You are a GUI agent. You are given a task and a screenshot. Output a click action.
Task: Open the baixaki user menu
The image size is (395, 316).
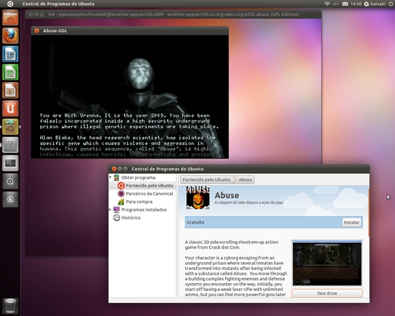pos(373,5)
